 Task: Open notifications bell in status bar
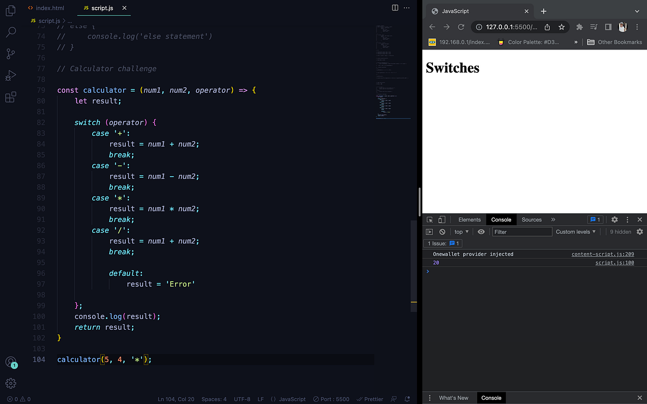408,399
